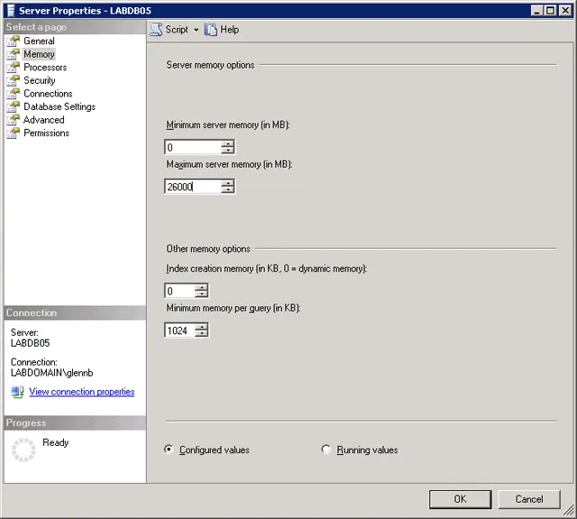This screenshot has height=519, width=577.
Task: Click the Help icon in toolbar
Action: coord(211,30)
